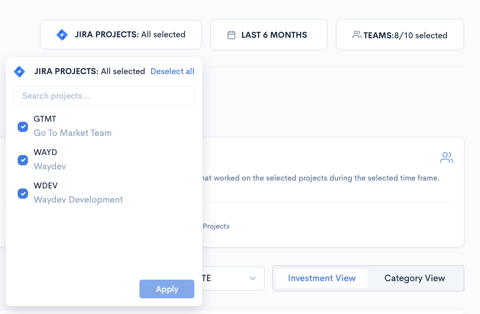
Task: Switch to Investment View tab
Action: click(x=322, y=278)
